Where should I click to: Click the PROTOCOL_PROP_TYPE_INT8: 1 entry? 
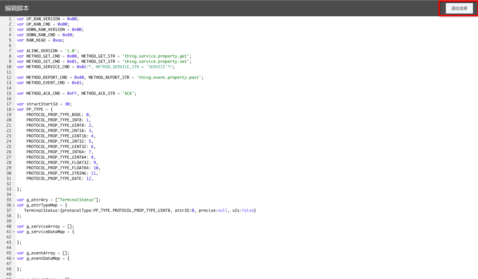click(59, 120)
